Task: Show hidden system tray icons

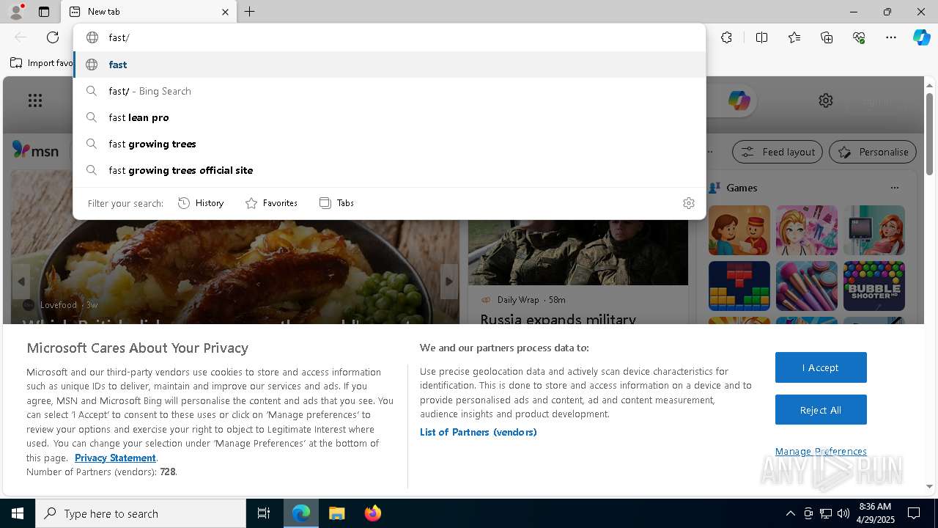Action: (790, 513)
